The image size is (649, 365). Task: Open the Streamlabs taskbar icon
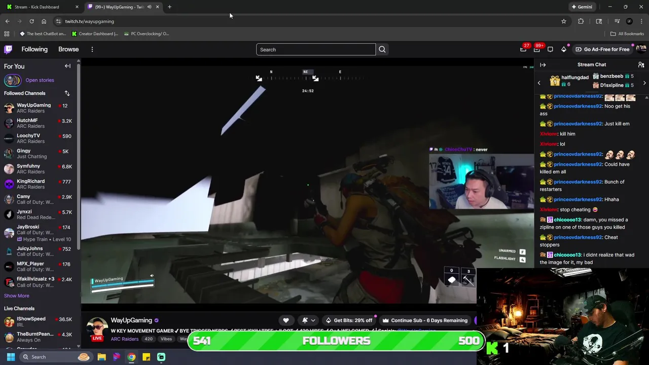[161, 357]
